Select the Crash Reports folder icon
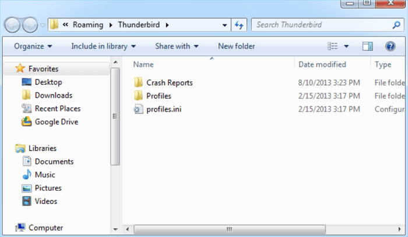 [138, 82]
